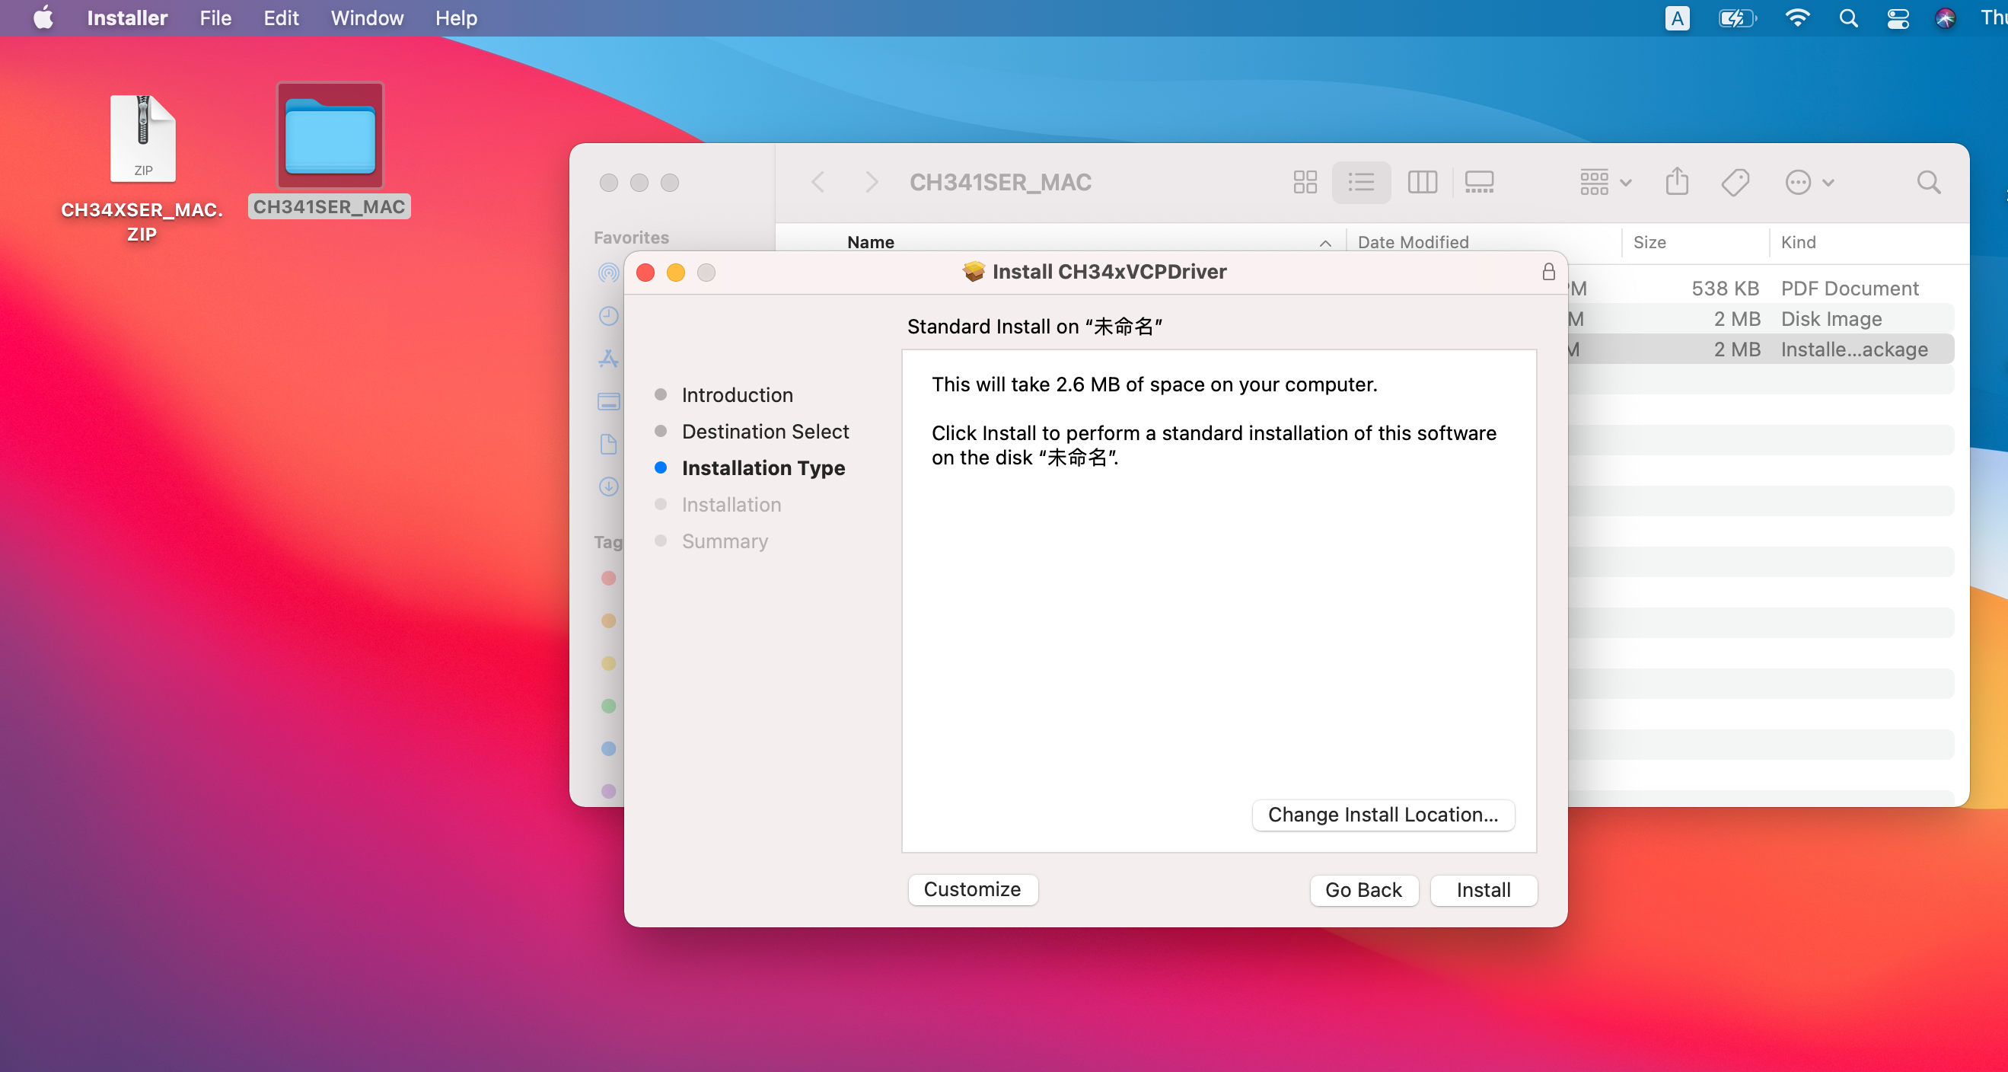The height and width of the screenshot is (1072, 2008).
Task: Select CH34XSER_MAC.ZIP file on desktop
Action: coord(142,168)
